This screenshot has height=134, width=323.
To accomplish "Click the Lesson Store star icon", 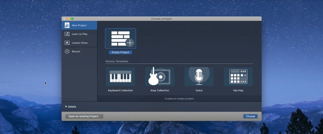I will [x=67, y=43].
